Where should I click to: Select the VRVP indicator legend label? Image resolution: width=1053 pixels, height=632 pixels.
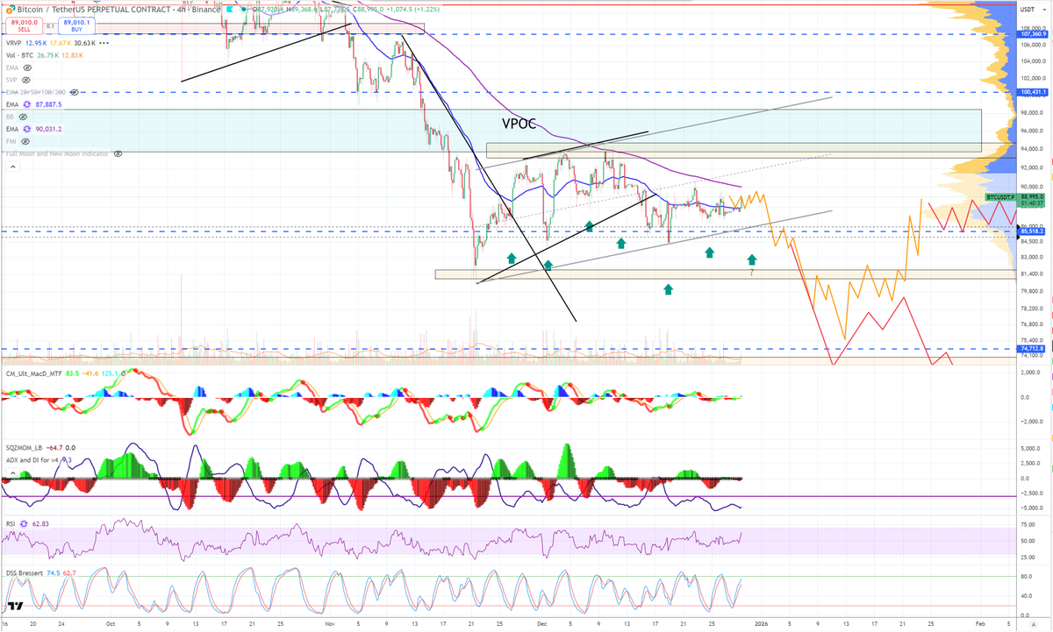13,42
